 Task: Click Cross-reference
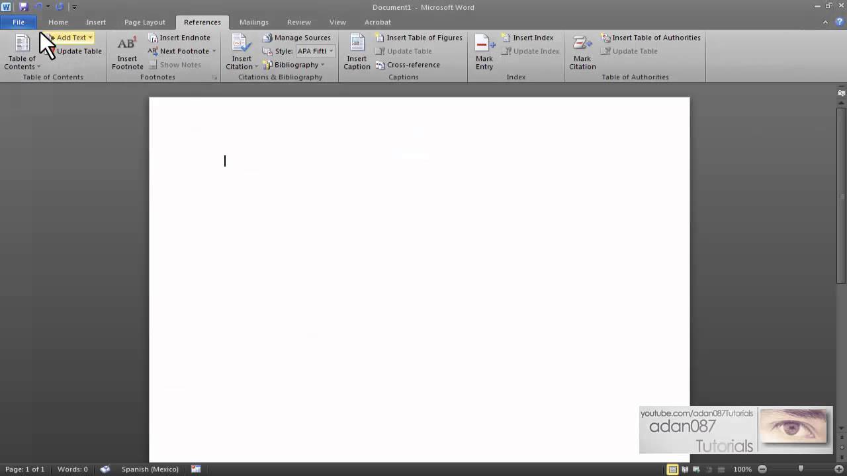408,65
